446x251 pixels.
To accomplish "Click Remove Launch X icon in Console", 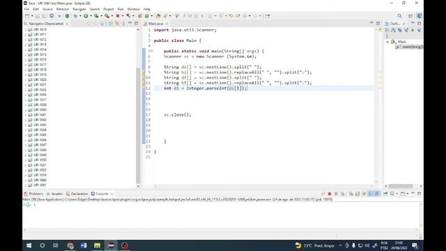I will click(336, 194).
